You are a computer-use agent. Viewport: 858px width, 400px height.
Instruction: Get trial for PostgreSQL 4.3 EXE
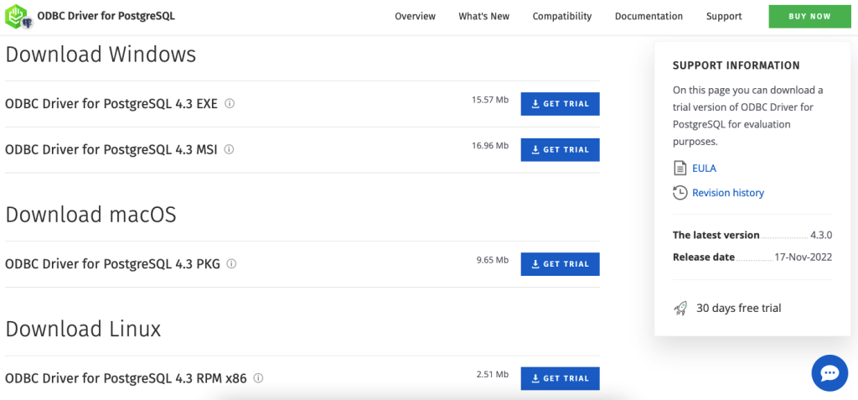tap(560, 103)
